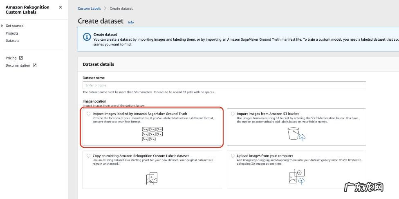Select Upload images from your computer
399x199 pixels.
(x=233, y=156)
